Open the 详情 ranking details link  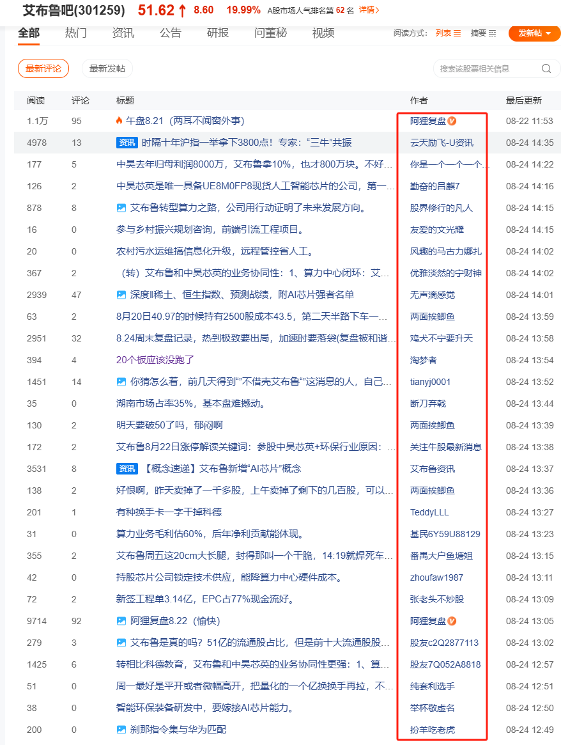[369, 10]
